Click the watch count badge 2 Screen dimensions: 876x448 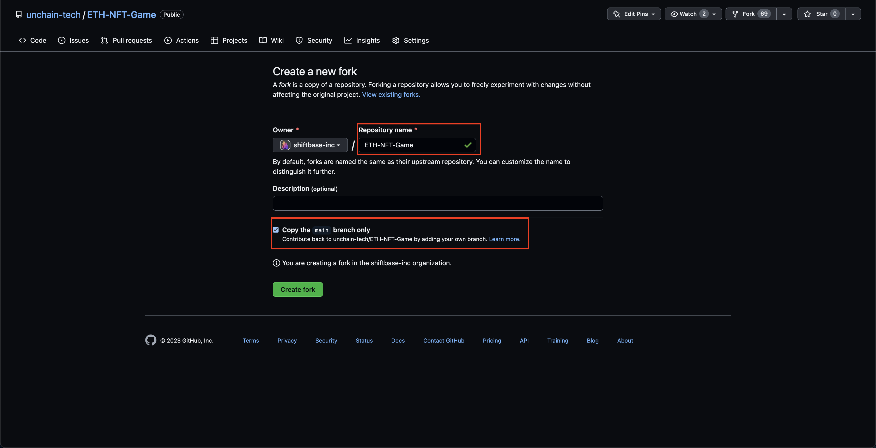704,14
